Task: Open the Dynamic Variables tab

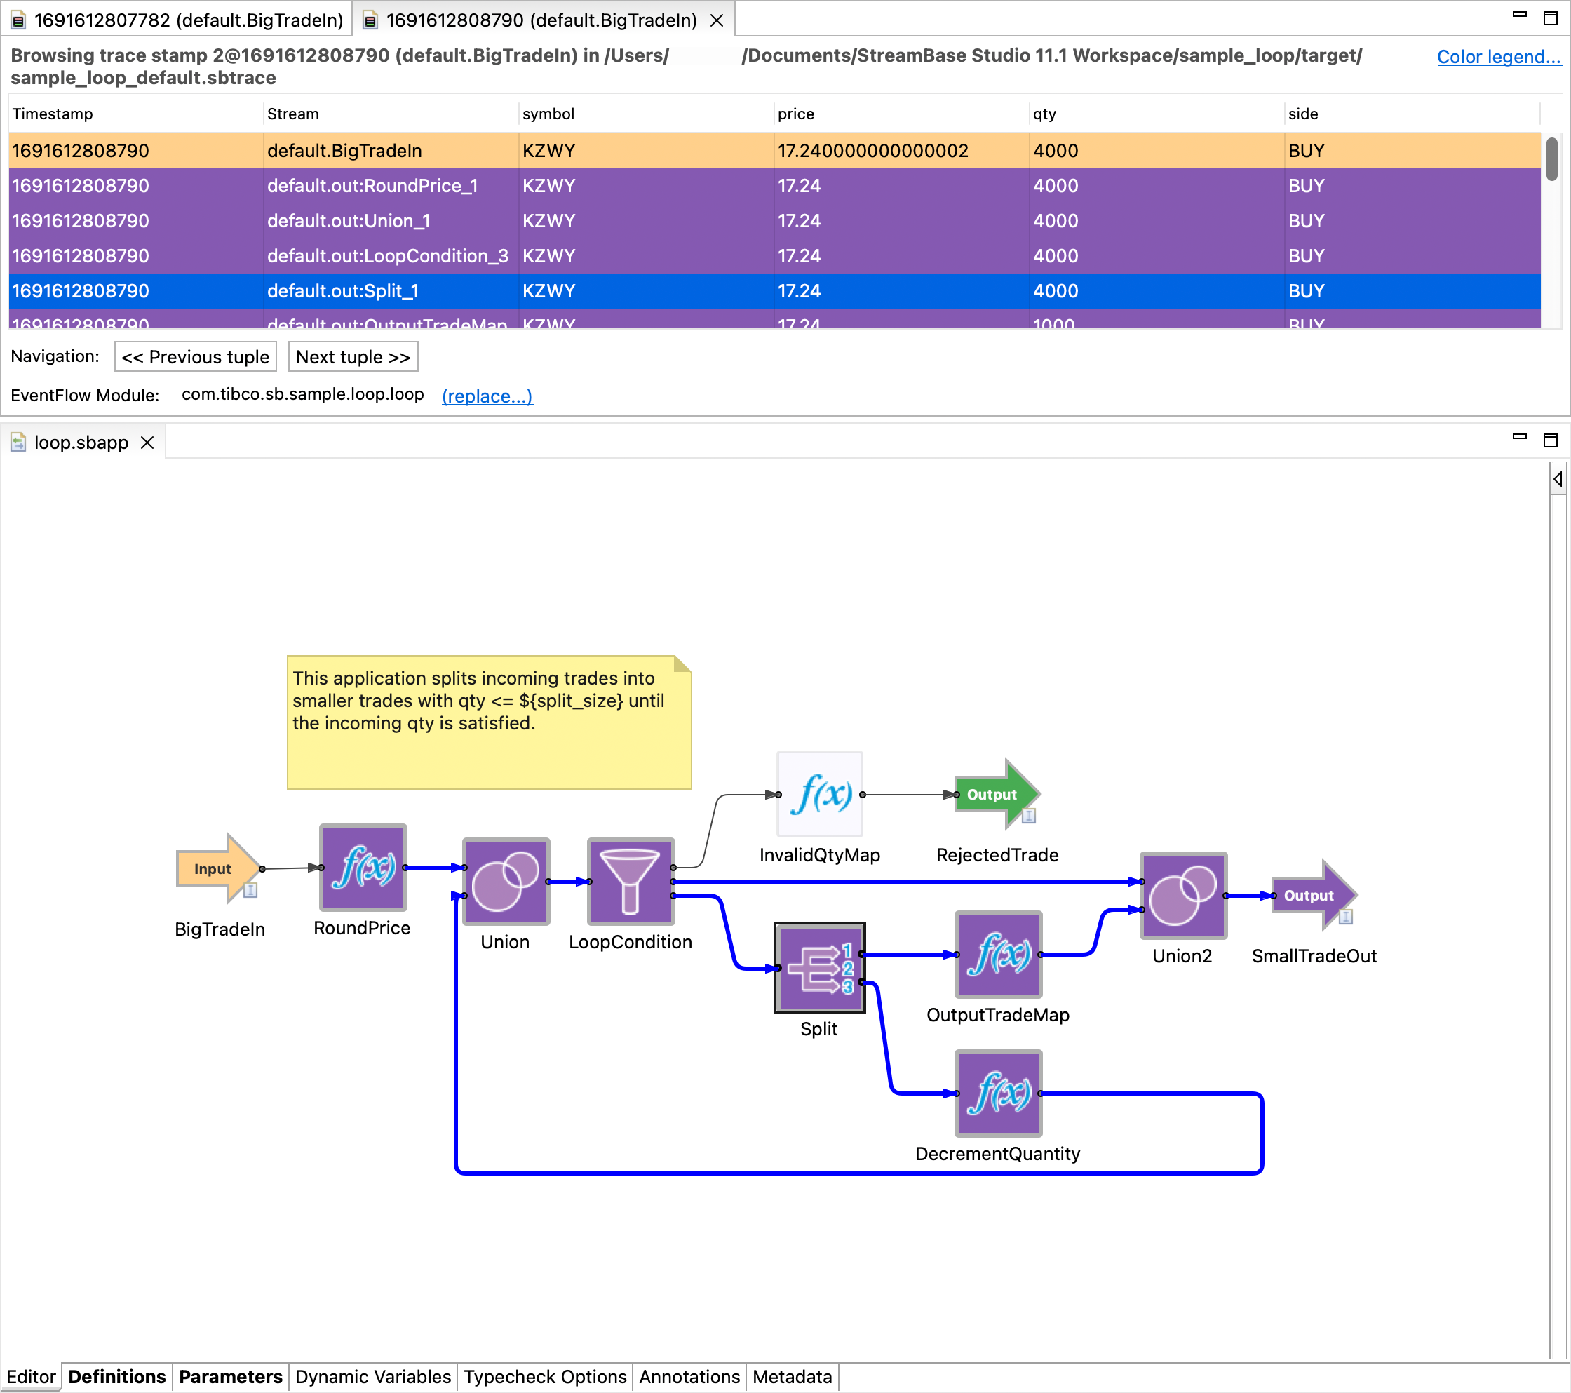Action: point(373,1376)
